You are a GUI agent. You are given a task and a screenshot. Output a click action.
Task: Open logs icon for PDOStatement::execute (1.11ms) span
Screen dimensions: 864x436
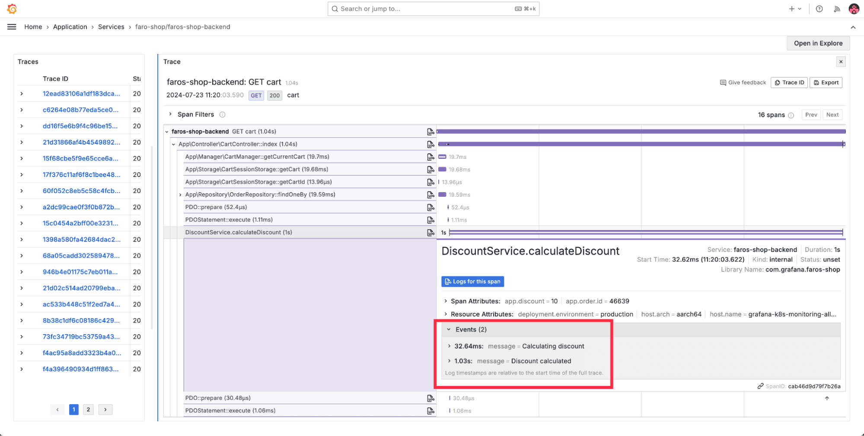pyautogui.click(x=430, y=220)
